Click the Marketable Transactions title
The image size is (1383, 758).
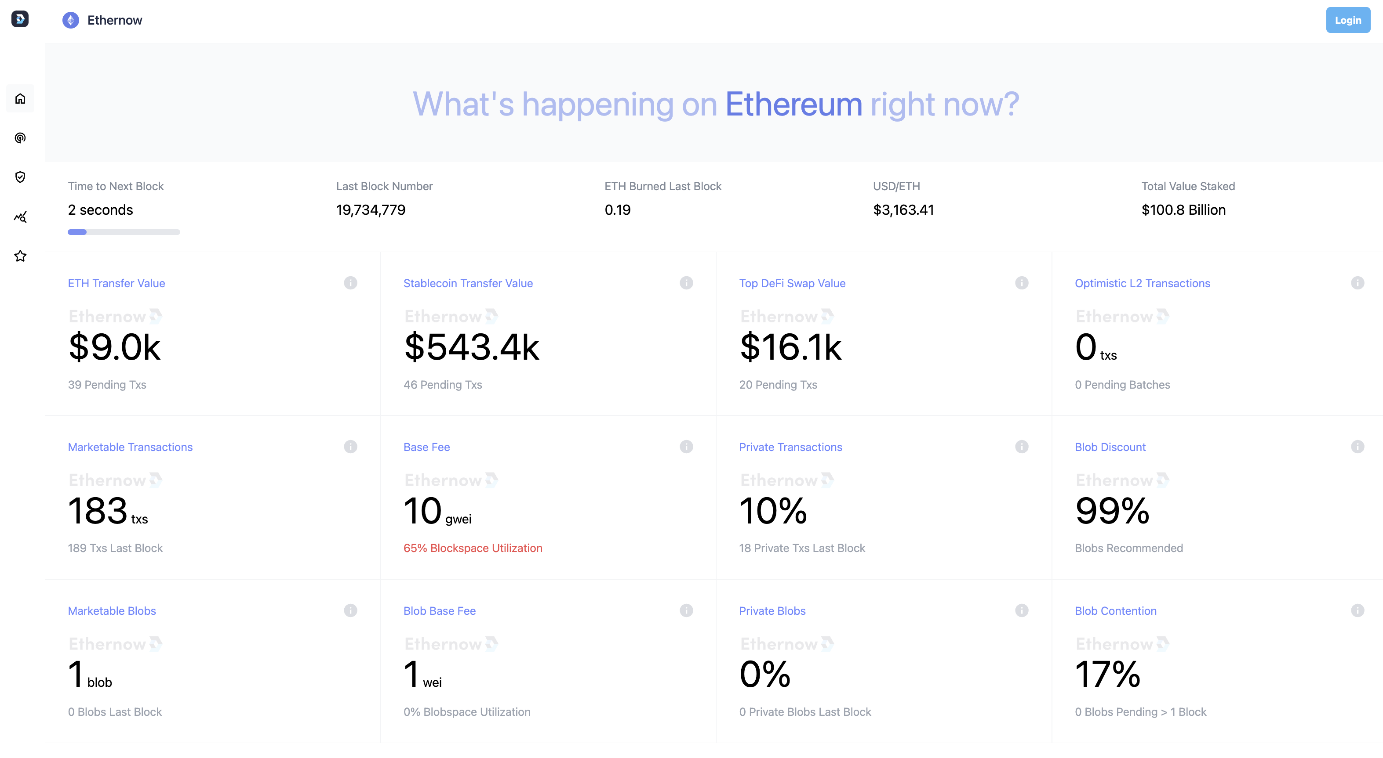130,447
